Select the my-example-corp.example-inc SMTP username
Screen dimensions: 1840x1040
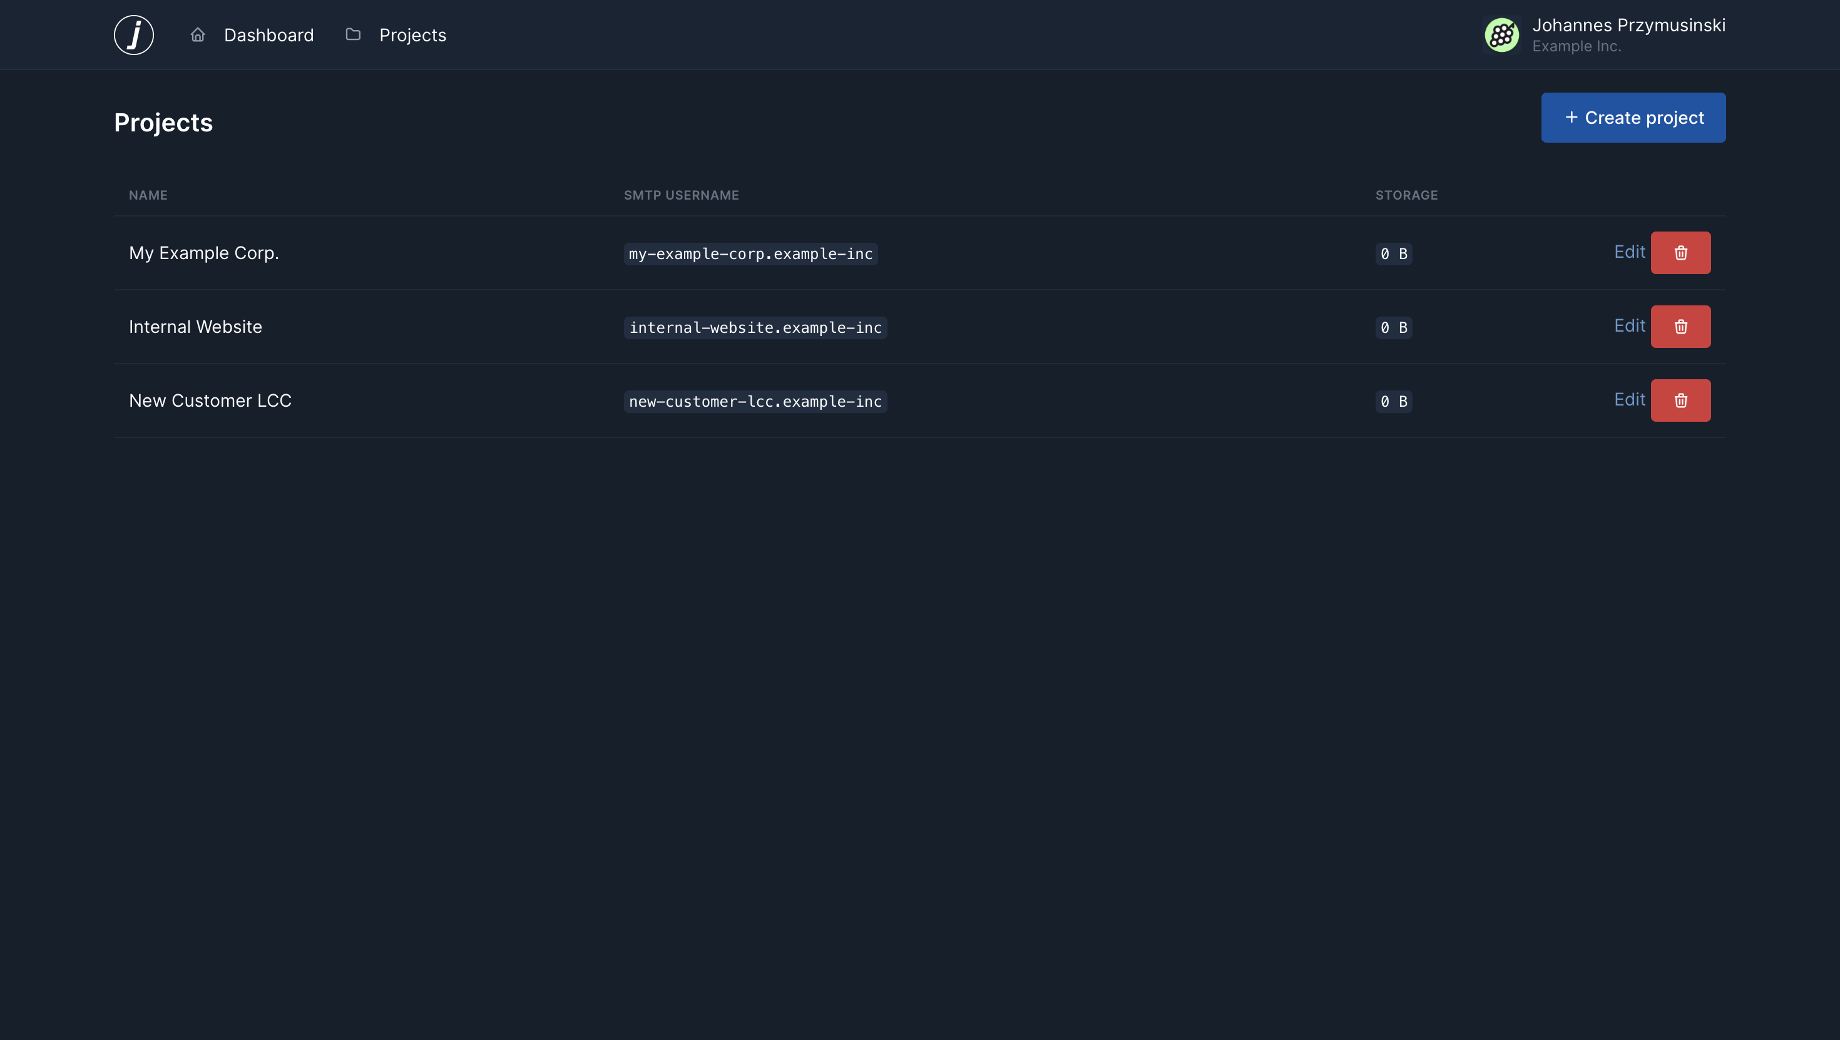[750, 253]
